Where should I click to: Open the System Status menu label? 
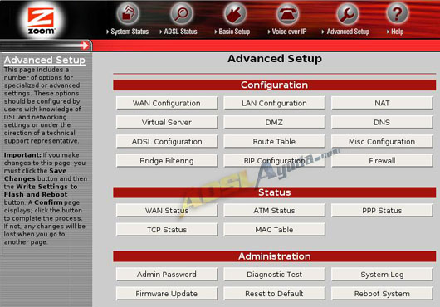(130, 32)
